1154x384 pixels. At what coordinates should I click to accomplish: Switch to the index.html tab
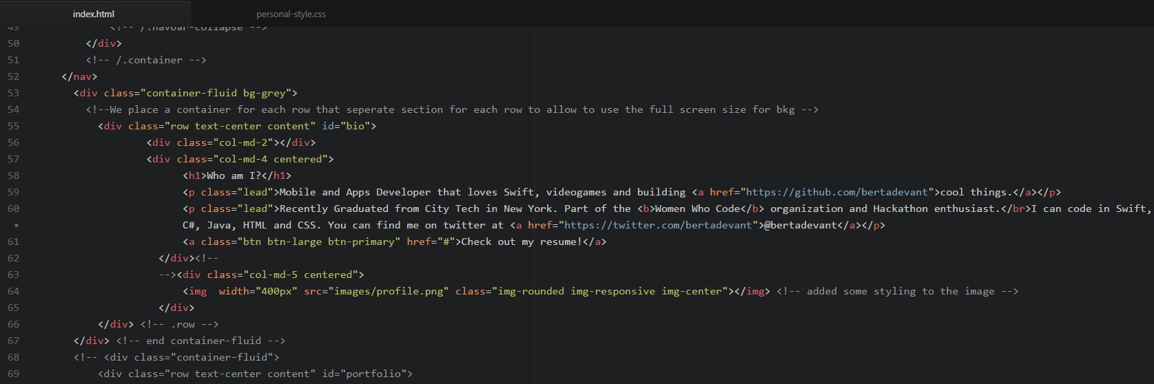pyautogui.click(x=94, y=14)
